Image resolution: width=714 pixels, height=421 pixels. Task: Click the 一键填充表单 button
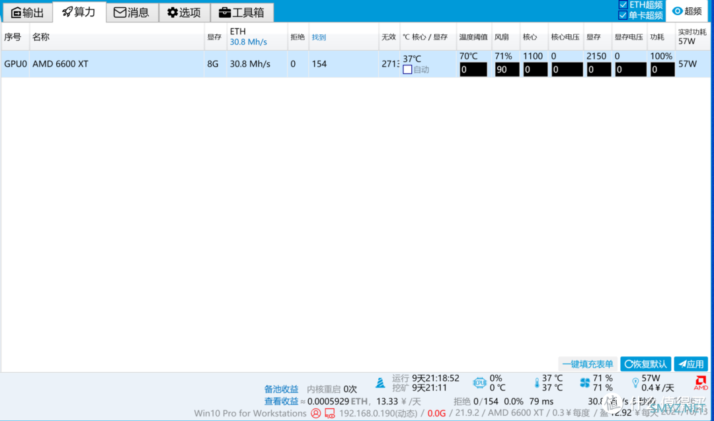pos(588,364)
